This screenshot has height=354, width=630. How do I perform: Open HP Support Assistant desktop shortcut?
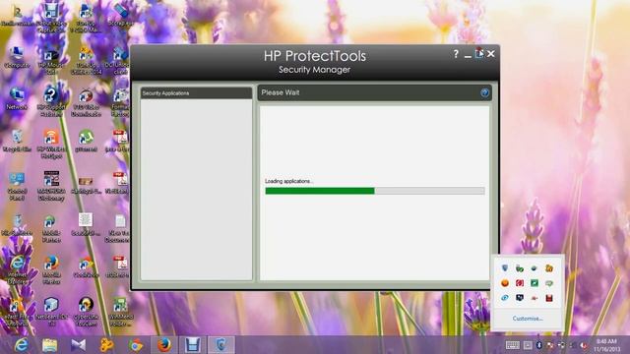51,102
